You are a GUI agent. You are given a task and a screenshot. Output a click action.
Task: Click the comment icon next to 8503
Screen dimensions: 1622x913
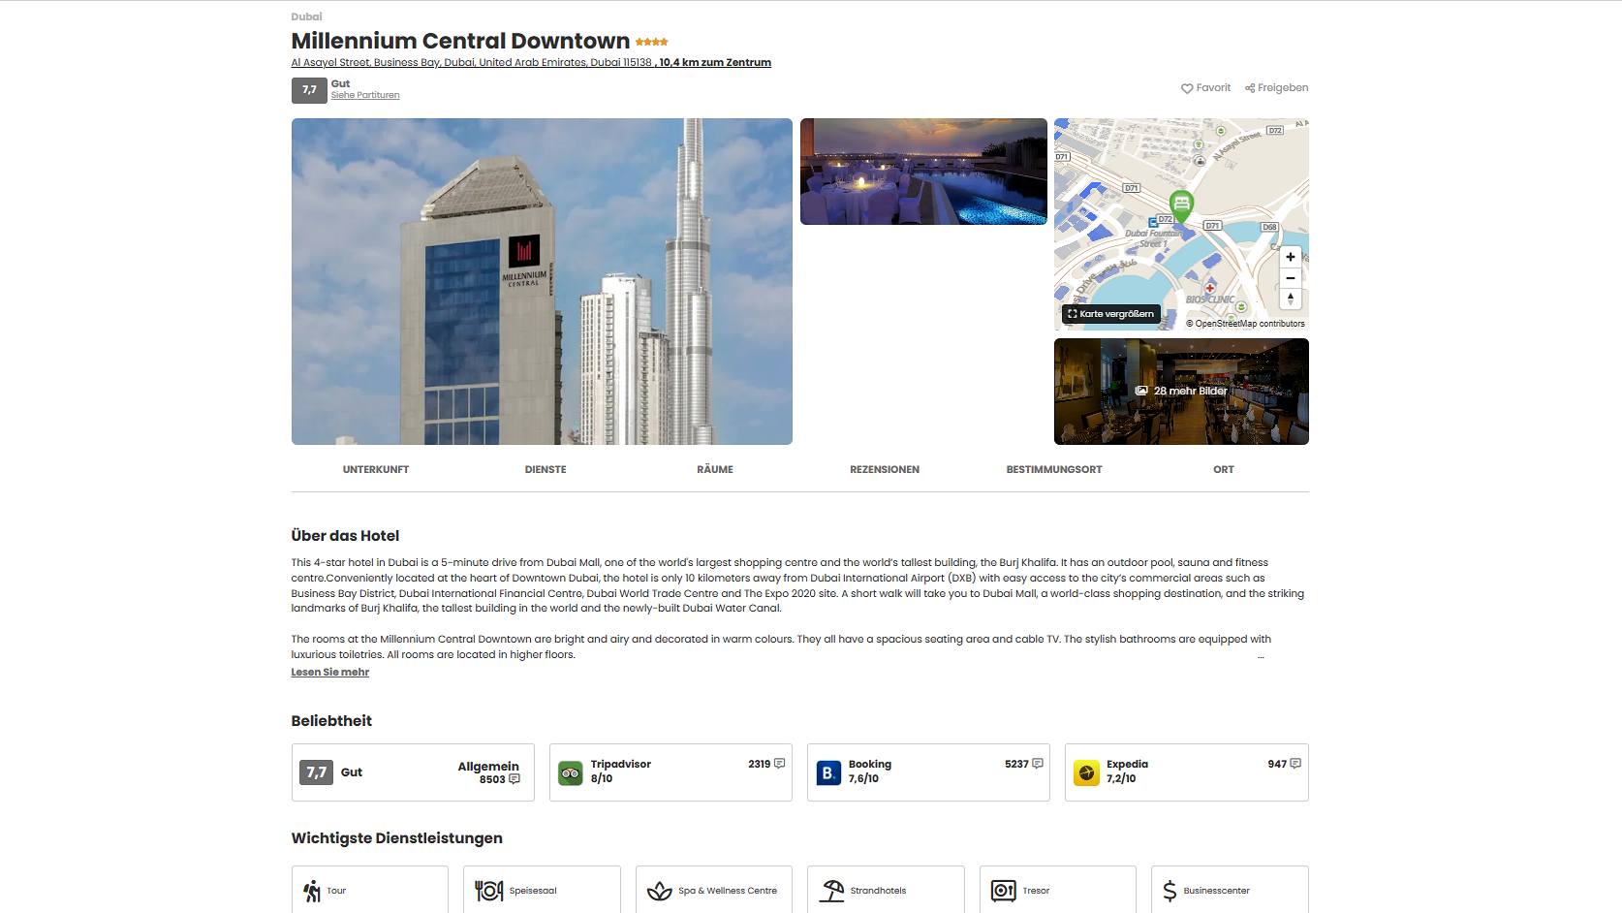tap(515, 779)
